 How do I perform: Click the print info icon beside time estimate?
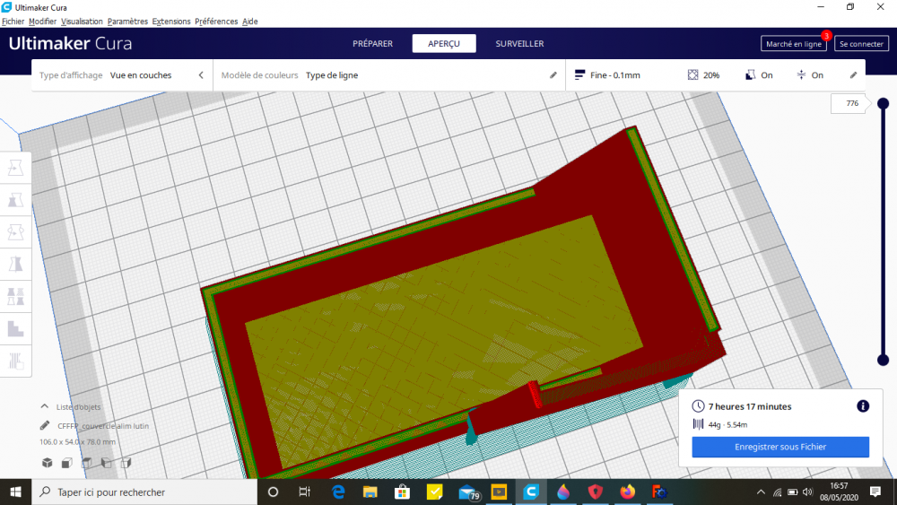(x=863, y=406)
